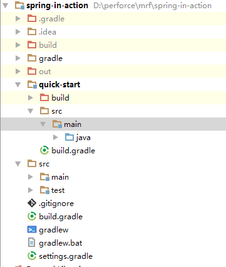
Task: Select the .gradle folder name
Action: (x=51, y=19)
